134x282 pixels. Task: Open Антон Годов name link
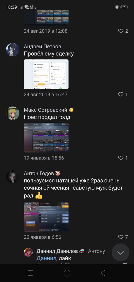coord(39,174)
